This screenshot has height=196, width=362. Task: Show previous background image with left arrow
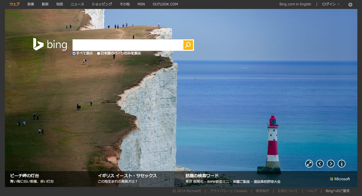(320, 164)
